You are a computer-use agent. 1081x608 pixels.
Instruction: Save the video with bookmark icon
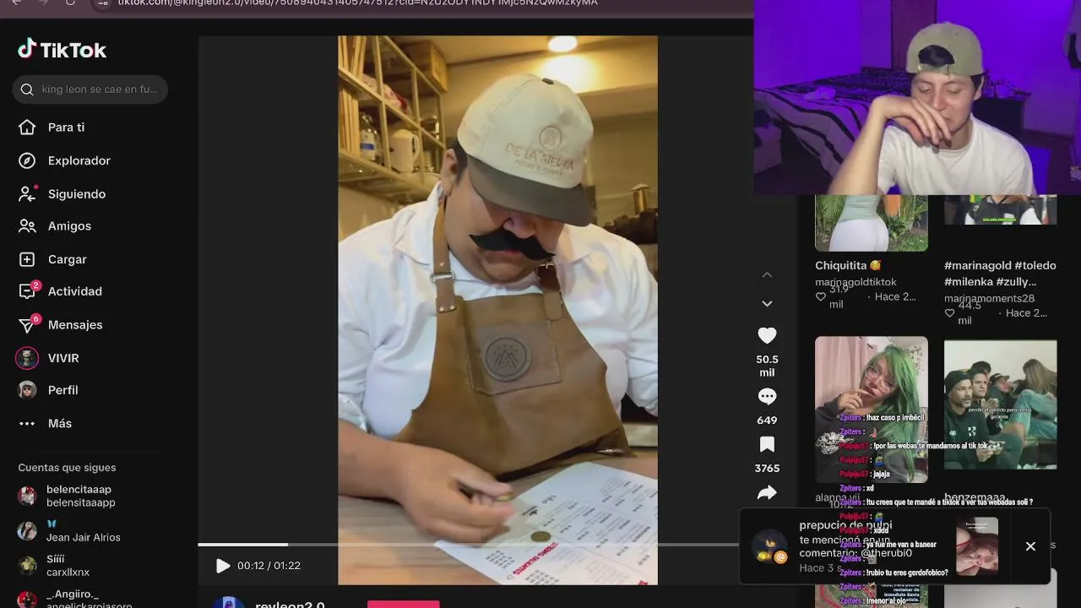click(767, 444)
